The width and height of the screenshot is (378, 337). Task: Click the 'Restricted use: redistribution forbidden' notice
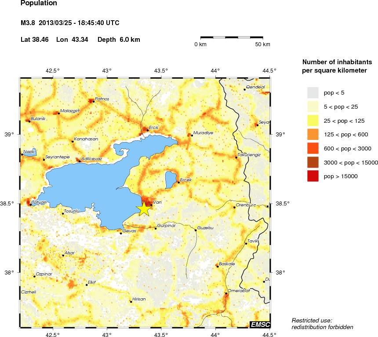click(x=322, y=324)
